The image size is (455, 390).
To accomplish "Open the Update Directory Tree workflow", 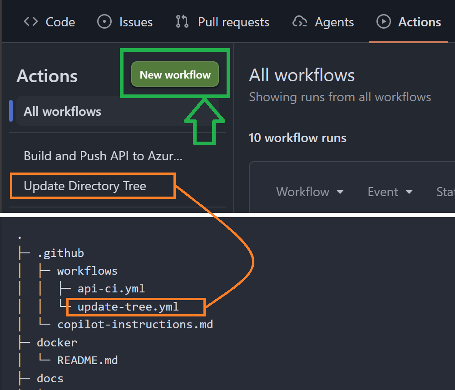I will tap(85, 186).
